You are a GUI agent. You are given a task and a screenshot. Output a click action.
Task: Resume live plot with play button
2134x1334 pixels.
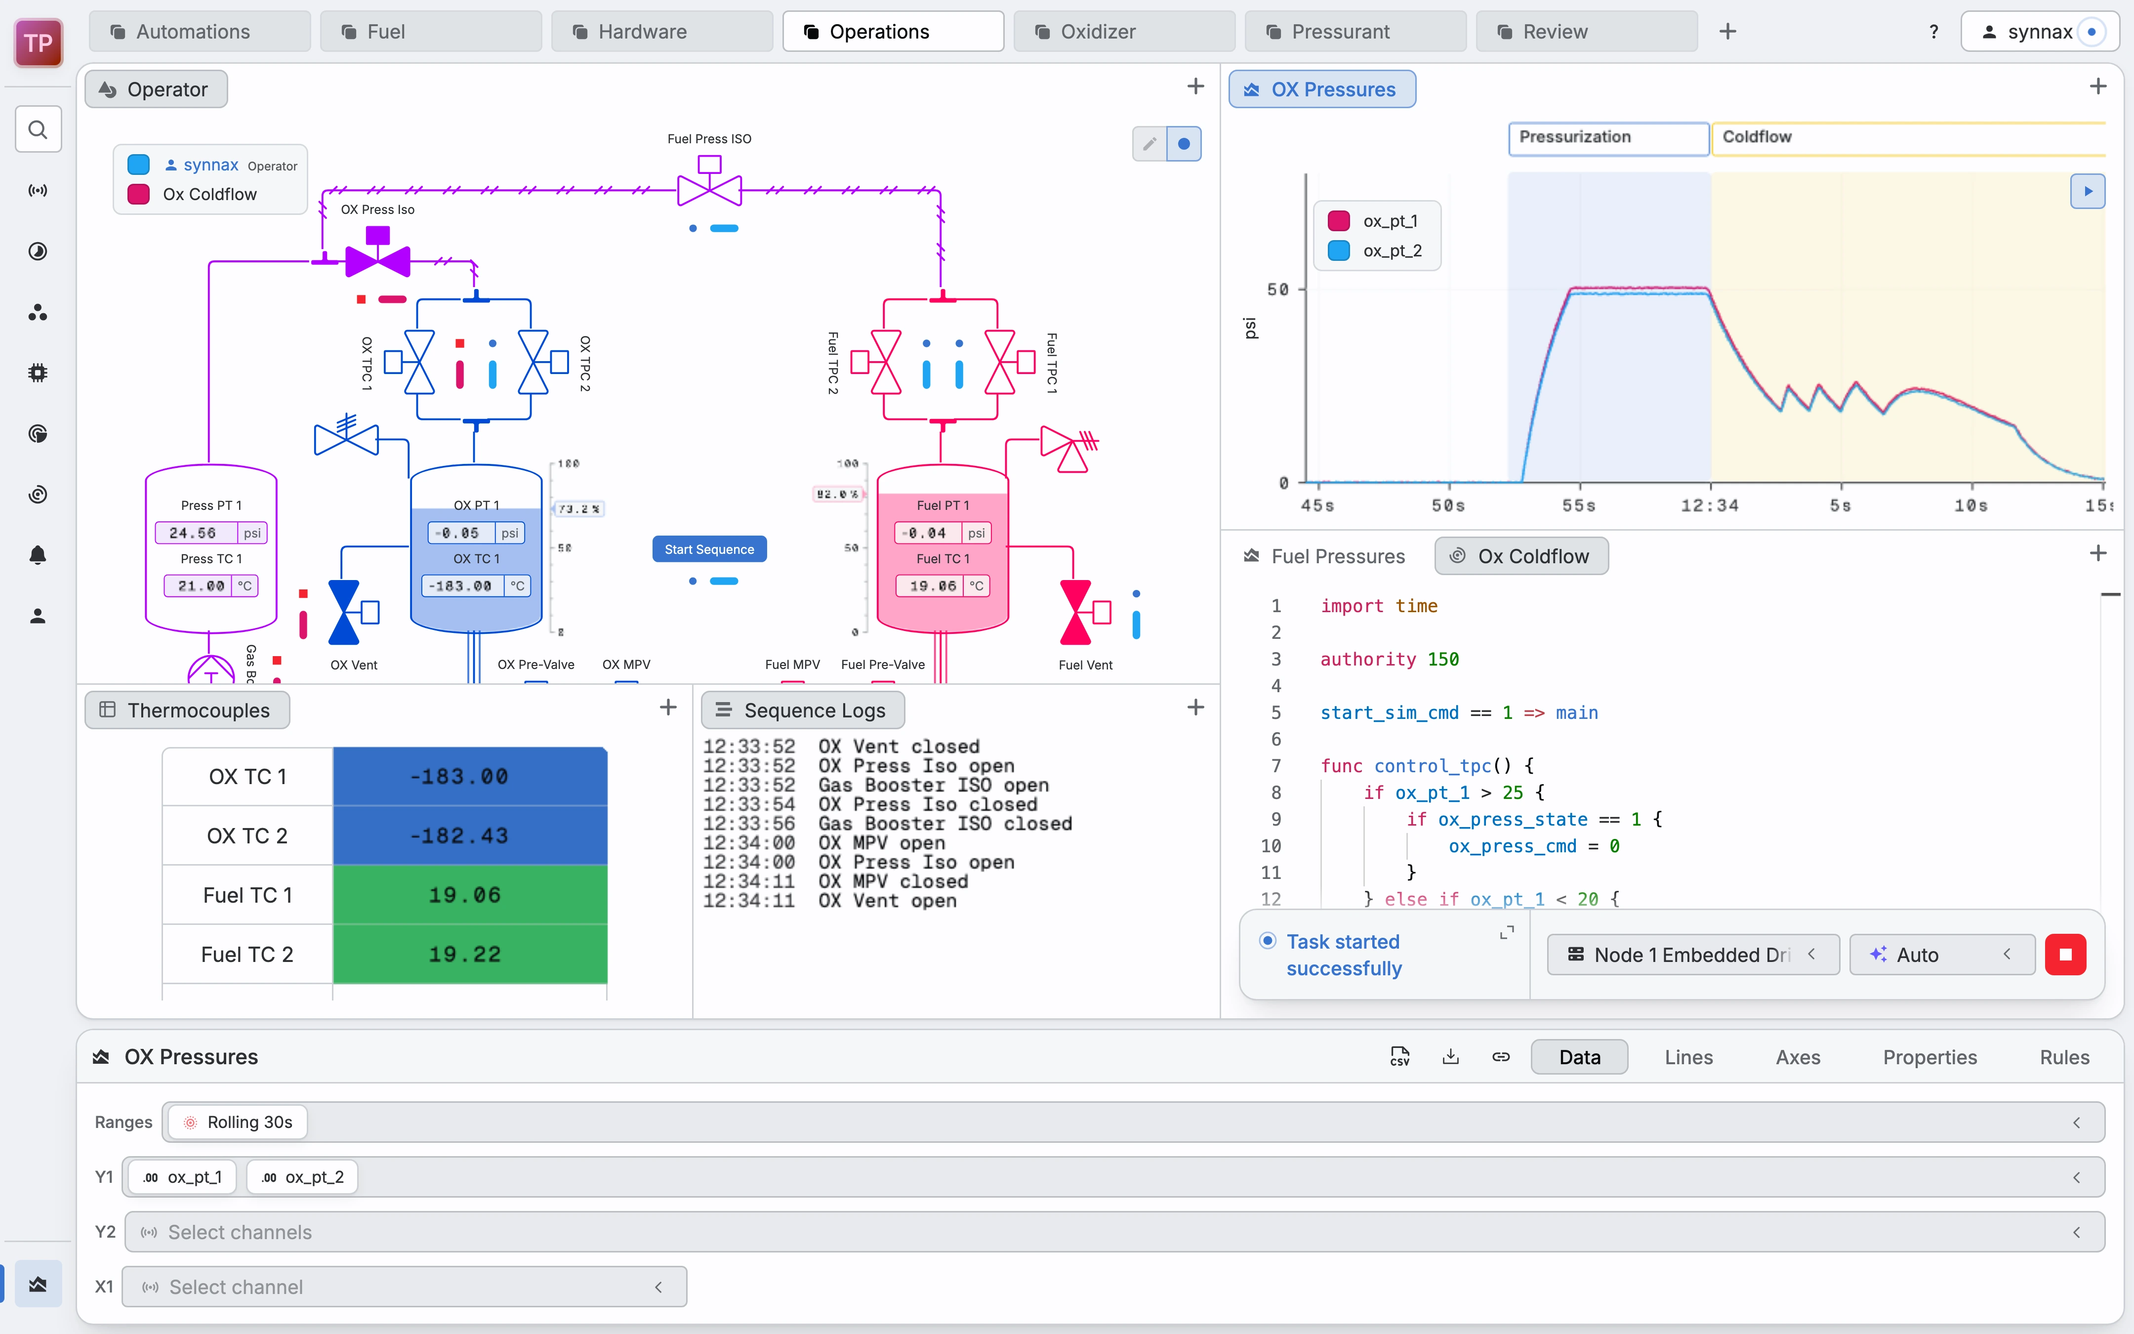coord(2087,192)
